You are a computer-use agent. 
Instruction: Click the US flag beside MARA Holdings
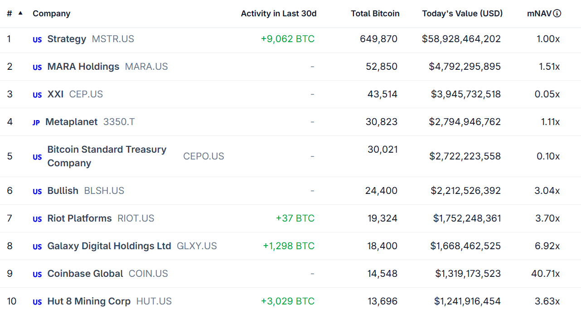37,67
